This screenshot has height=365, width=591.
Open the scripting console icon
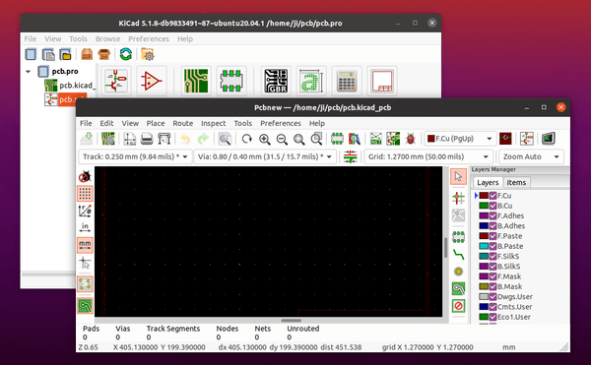point(549,139)
